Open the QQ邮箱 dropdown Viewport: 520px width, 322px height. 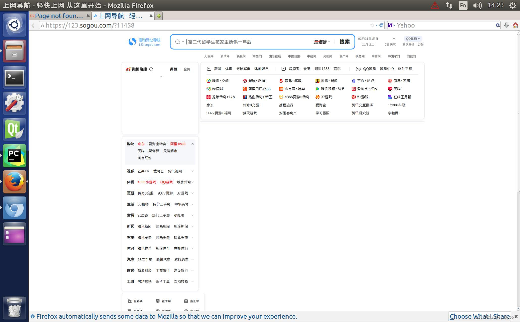pyautogui.click(x=413, y=39)
